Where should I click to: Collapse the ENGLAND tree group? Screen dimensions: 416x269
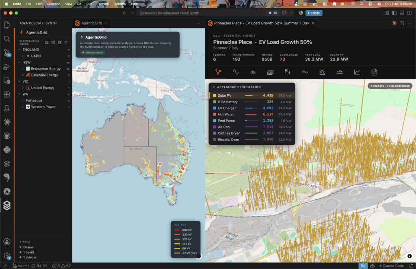click(19, 50)
